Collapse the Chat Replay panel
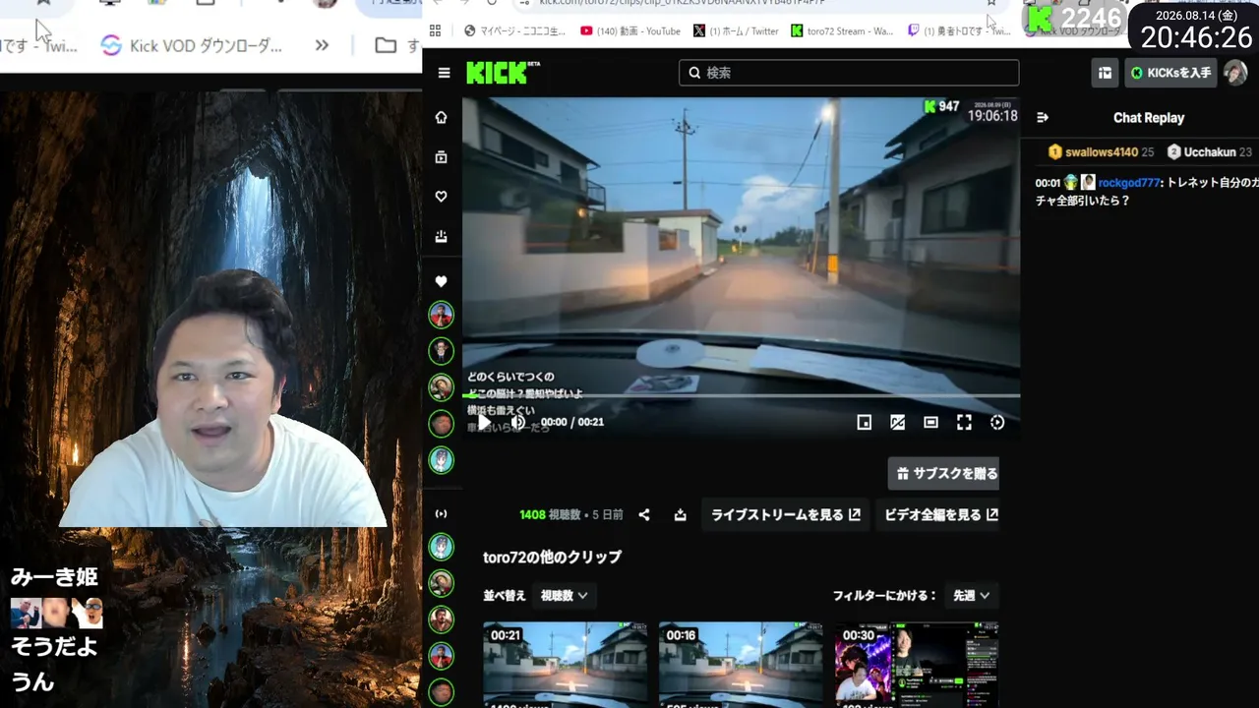 pyautogui.click(x=1043, y=118)
